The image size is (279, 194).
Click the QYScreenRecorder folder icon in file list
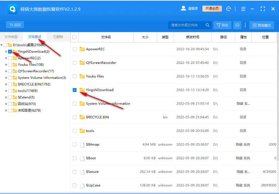tap(82, 63)
